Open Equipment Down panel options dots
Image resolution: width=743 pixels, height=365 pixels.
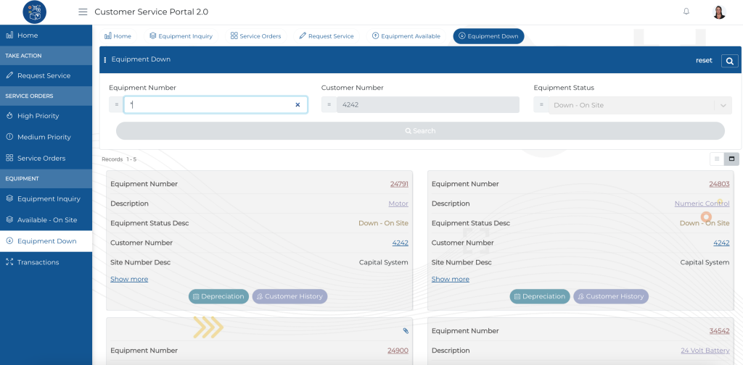104,60
